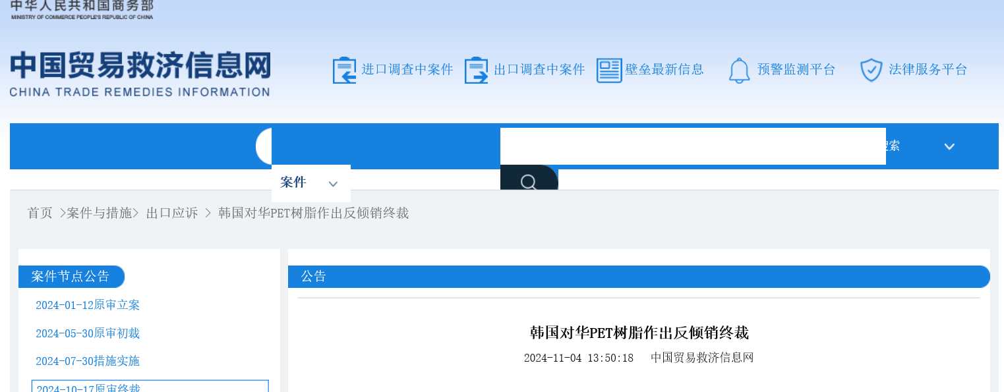The height and width of the screenshot is (392, 1004).
Task: Expand the 案件 search type dropdown
Action: click(311, 183)
